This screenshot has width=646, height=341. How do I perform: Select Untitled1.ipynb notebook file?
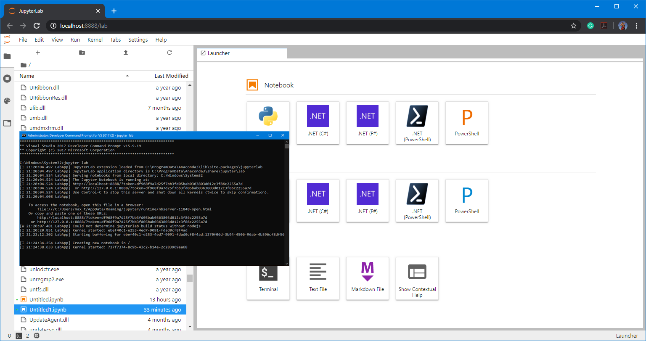tap(100, 309)
